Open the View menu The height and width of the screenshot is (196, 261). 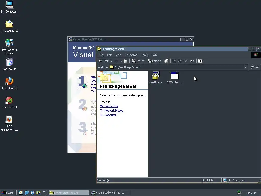point(119,55)
